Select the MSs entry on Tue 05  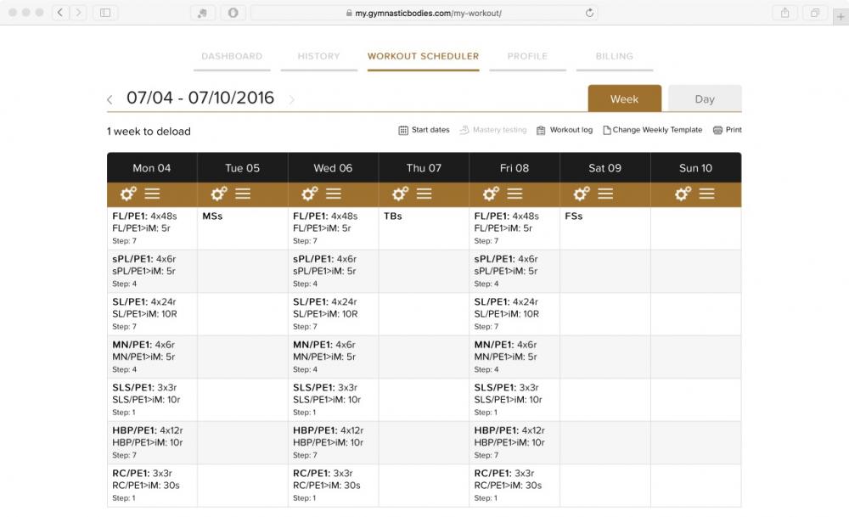(212, 216)
